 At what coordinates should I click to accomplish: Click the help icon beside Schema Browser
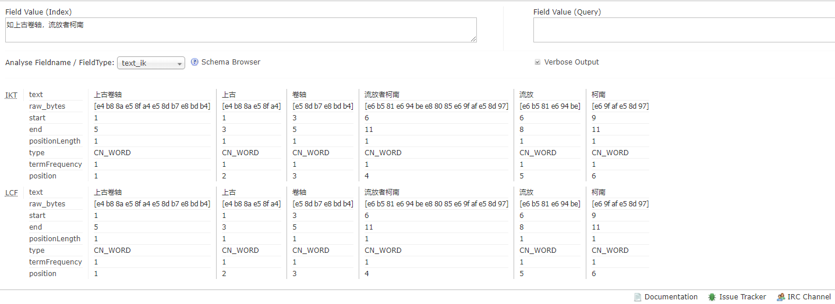pos(194,62)
